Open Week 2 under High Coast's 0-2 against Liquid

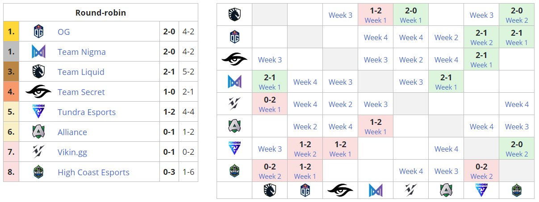tap(270, 177)
